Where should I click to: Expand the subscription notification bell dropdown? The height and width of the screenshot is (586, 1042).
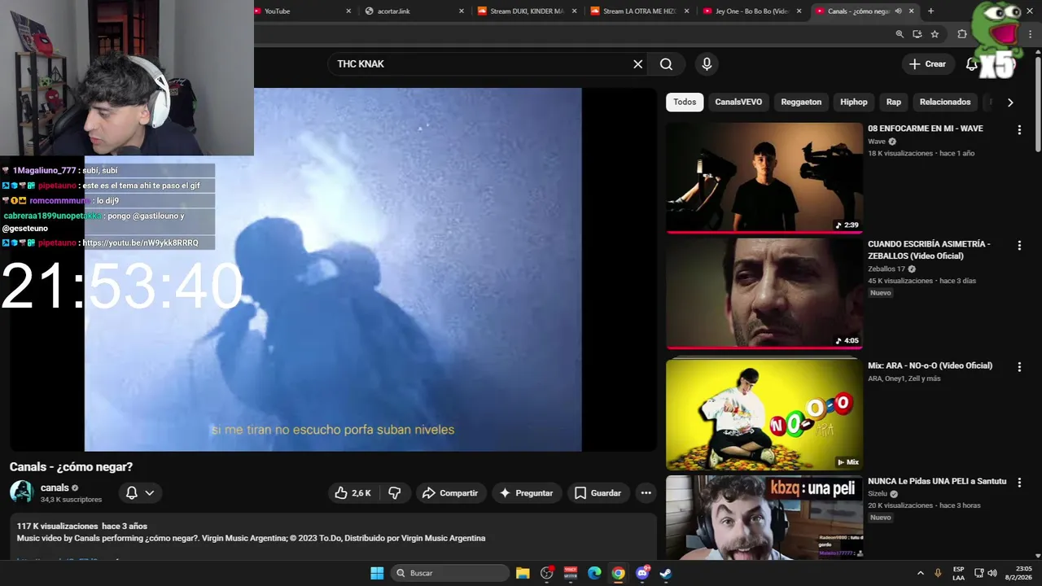(x=140, y=493)
